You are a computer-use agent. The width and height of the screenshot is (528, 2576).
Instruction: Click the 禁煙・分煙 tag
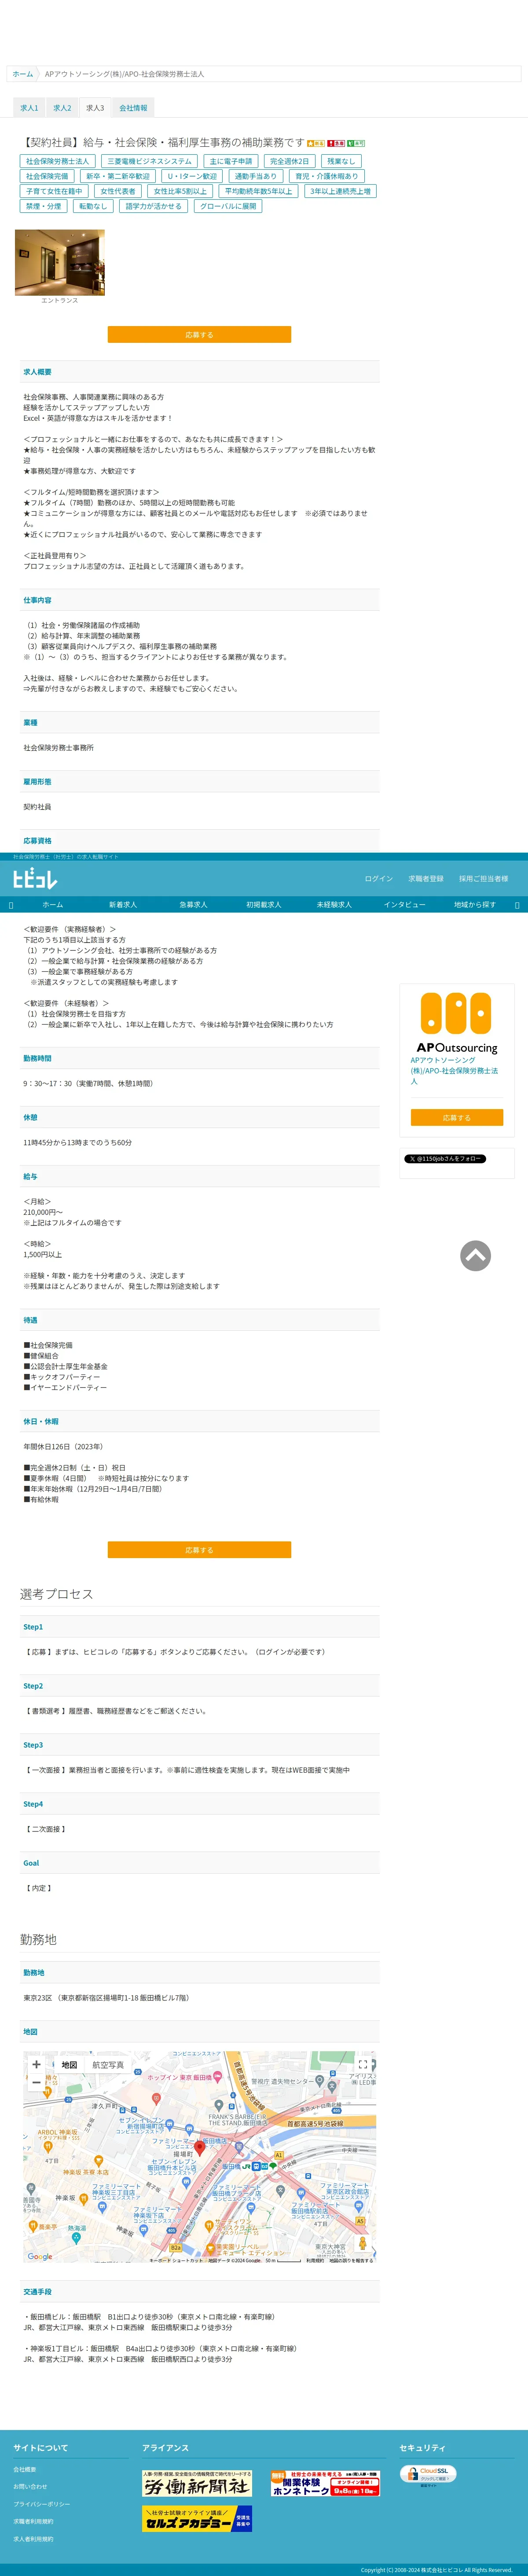point(44,206)
